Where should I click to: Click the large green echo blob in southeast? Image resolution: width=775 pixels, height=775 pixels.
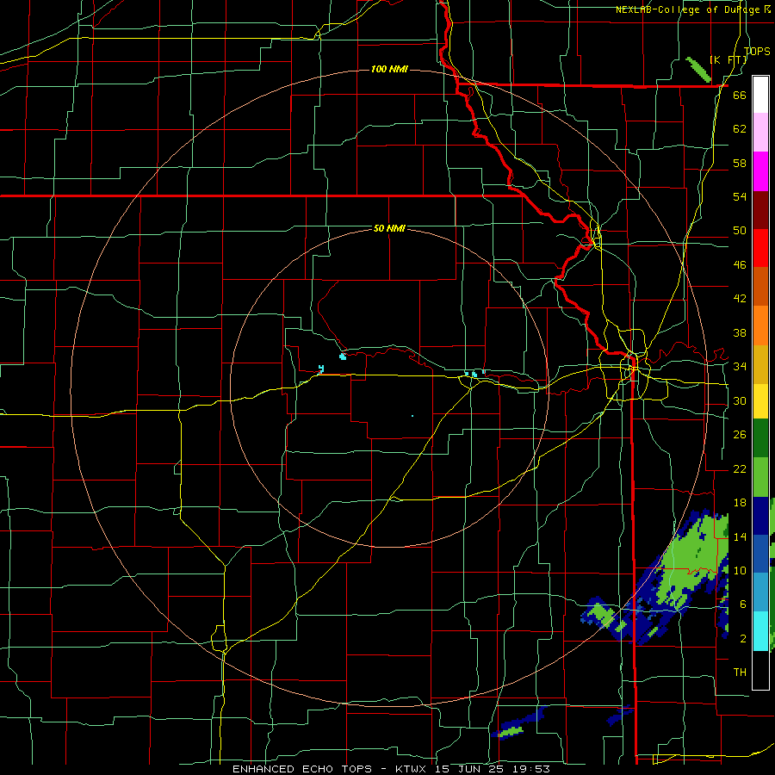692,561
